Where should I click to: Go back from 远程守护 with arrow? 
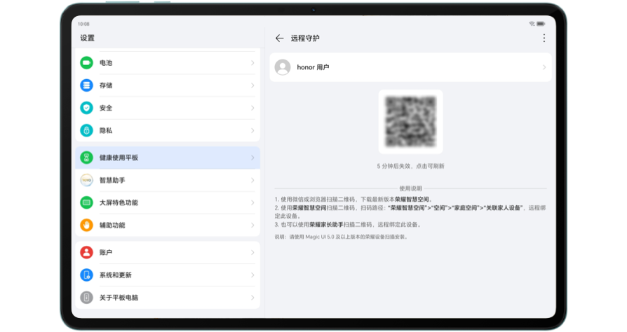[280, 38]
